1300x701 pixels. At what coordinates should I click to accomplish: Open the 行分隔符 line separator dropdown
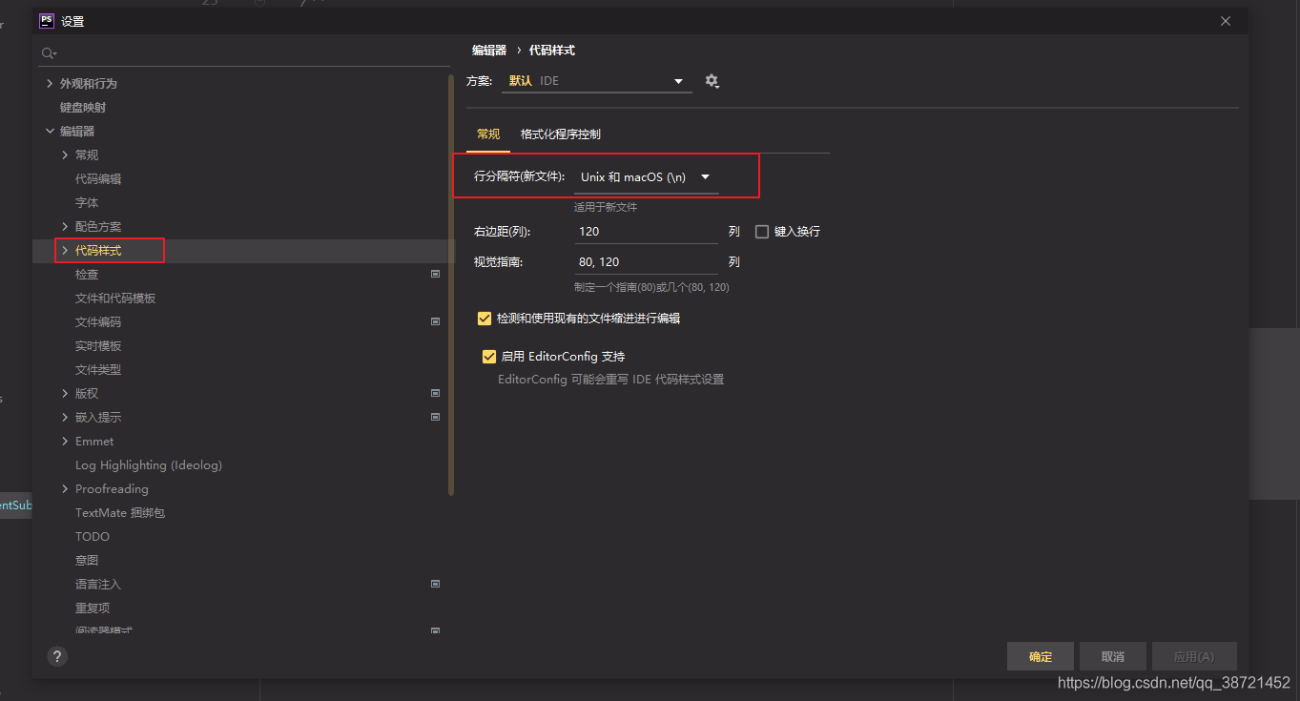tap(647, 177)
